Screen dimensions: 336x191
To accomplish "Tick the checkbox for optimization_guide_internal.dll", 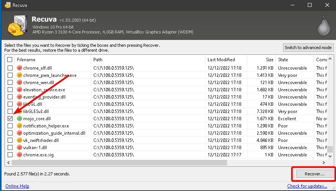I will pos(10,133).
